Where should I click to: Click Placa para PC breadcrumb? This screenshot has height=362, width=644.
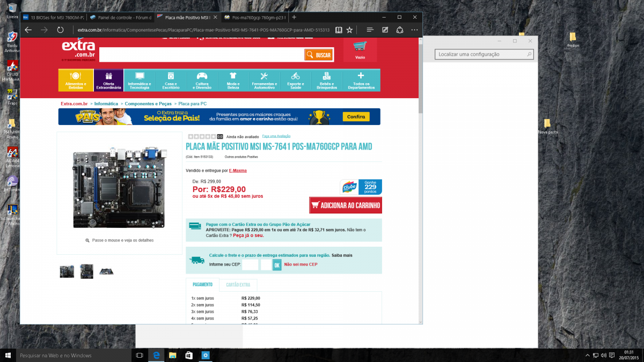coord(193,103)
